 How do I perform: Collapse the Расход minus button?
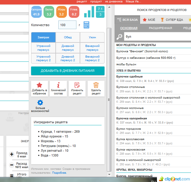[x=12, y=165]
